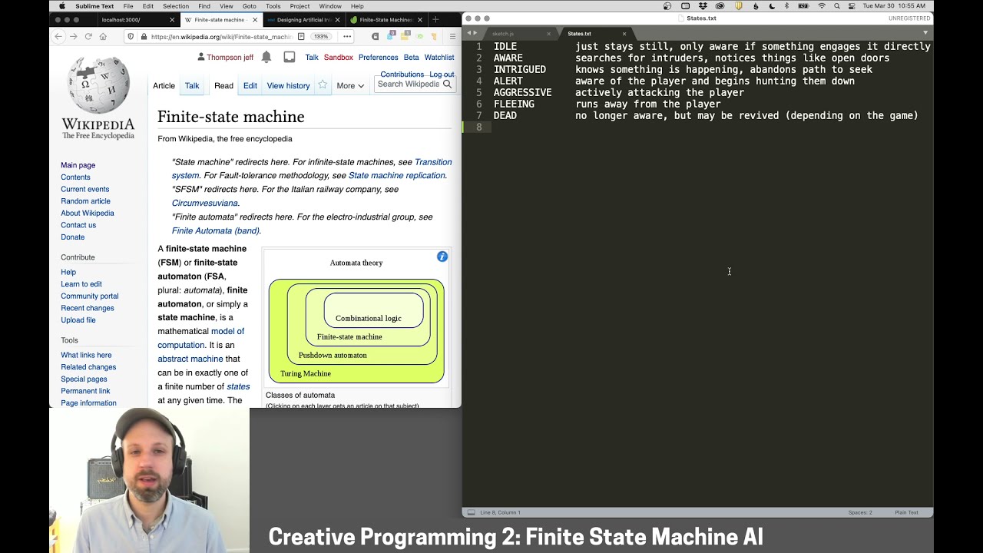Open the Wikipedia notices inbox icon

tap(290, 57)
